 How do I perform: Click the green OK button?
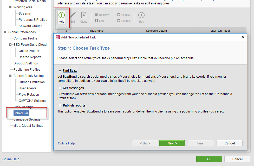(x=209, y=159)
